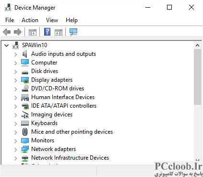203x177 pixels.
Task: Expand the Disk drives category
Action: click(x=15, y=72)
